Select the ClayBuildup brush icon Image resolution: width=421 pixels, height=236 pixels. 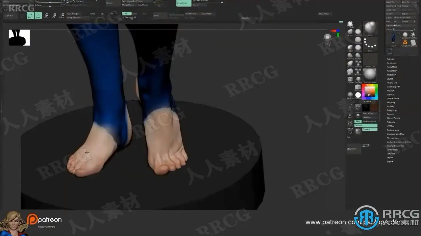coord(358,32)
